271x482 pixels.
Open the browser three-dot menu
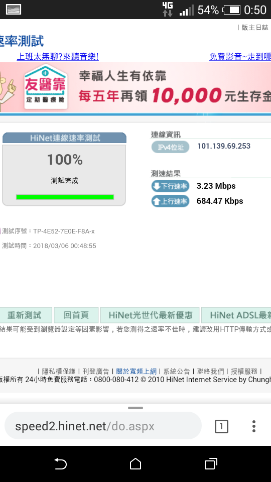click(x=254, y=426)
